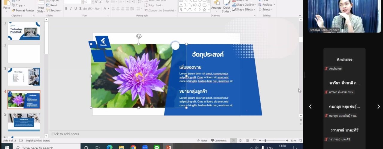Open Align Text options
The height and width of the screenshot is (149, 383).
153,5
